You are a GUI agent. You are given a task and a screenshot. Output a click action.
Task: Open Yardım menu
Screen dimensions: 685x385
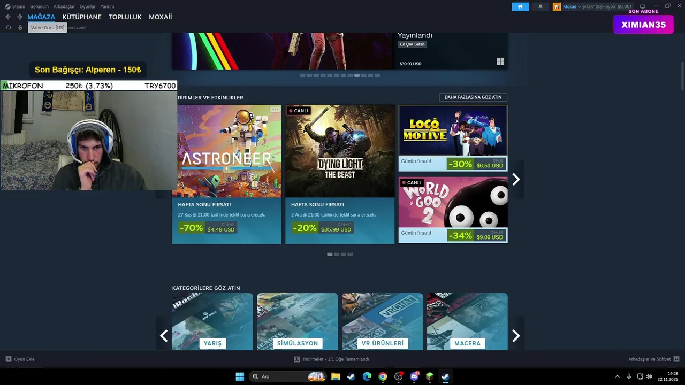pyautogui.click(x=107, y=6)
